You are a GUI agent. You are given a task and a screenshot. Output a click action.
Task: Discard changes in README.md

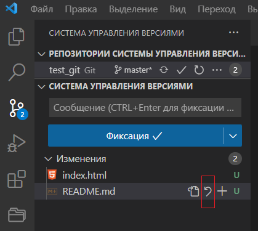[x=208, y=192]
